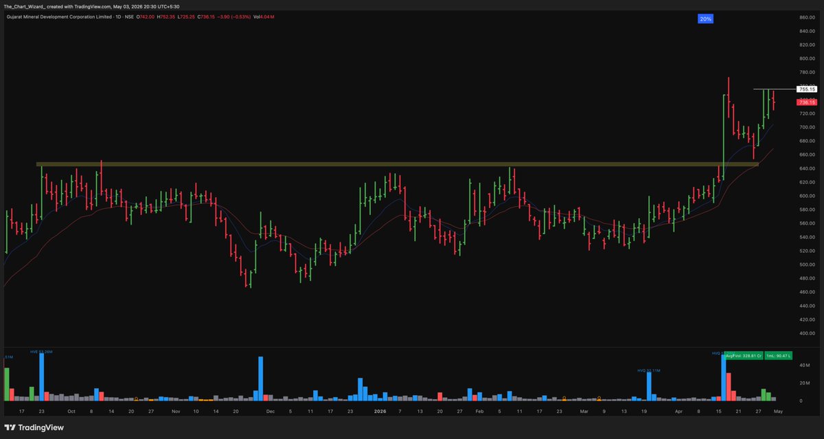
Task: Click the Vol 4.04 M readout
Action: pyautogui.click(x=264, y=17)
